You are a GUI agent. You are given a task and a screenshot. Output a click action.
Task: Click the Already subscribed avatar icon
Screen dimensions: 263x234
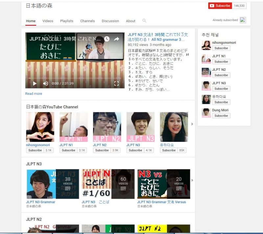(x=243, y=20)
